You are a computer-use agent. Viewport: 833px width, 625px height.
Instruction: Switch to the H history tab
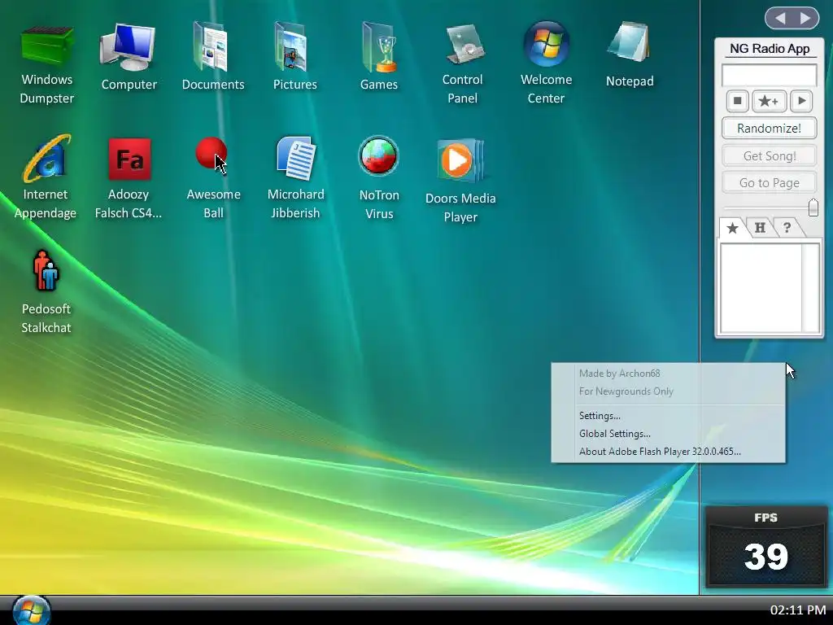[760, 228]
